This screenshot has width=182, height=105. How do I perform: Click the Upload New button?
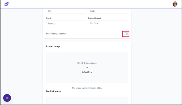tap(87, 72)
